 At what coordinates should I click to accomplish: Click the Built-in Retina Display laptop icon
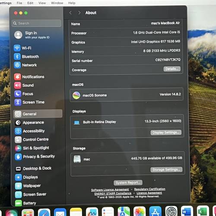click(76, 123)
